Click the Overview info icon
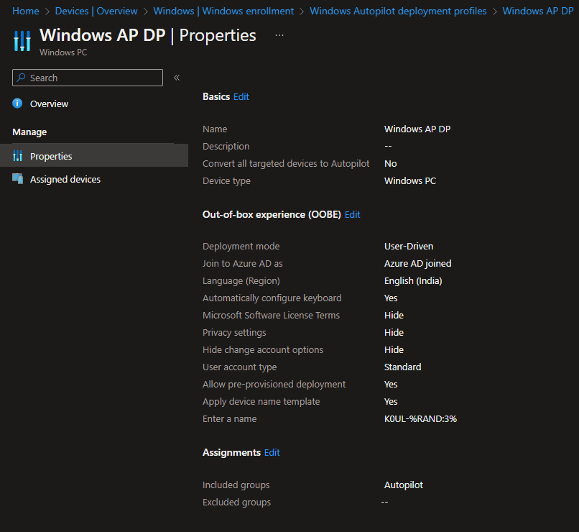 coord(17,104)
